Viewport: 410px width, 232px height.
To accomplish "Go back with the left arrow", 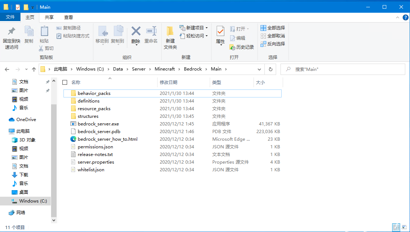I will (x=7, y=69).
